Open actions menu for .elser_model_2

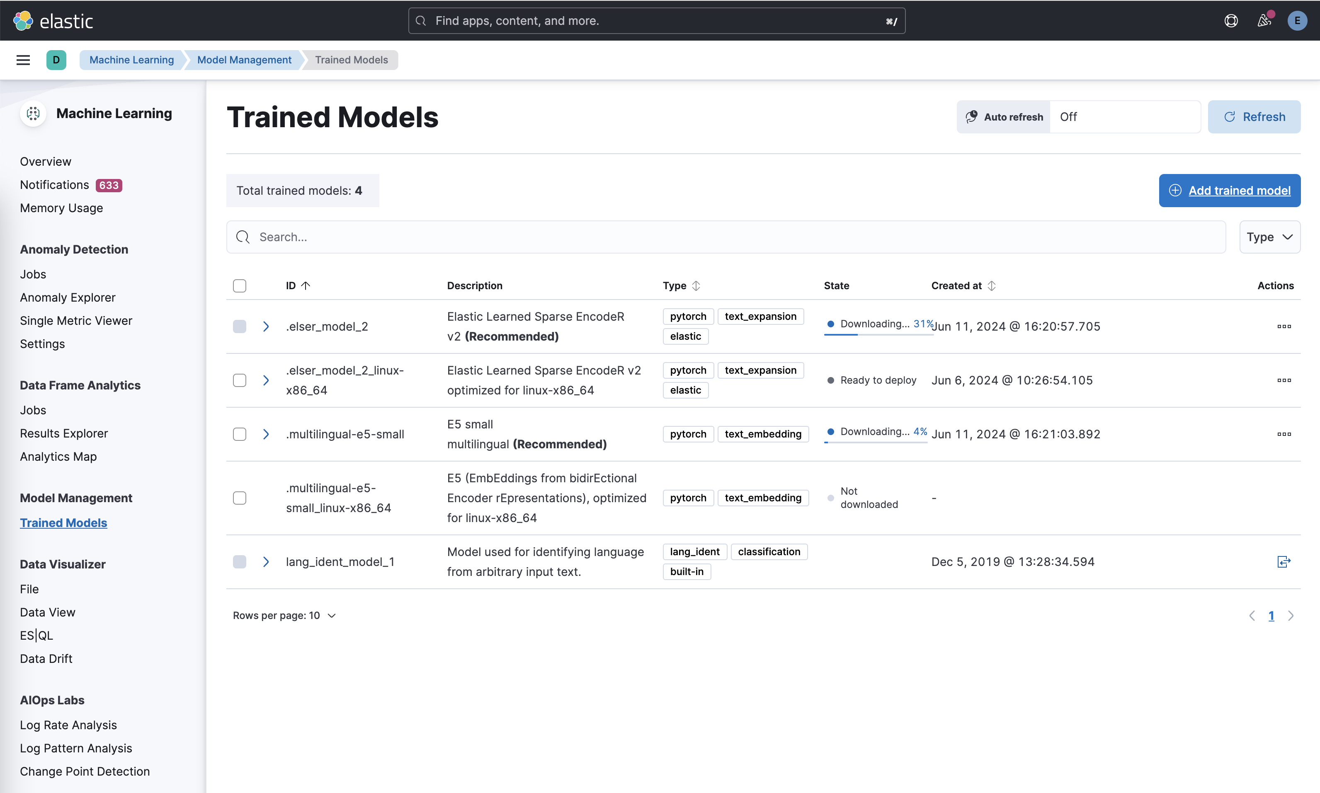[x=1284, y=326]
